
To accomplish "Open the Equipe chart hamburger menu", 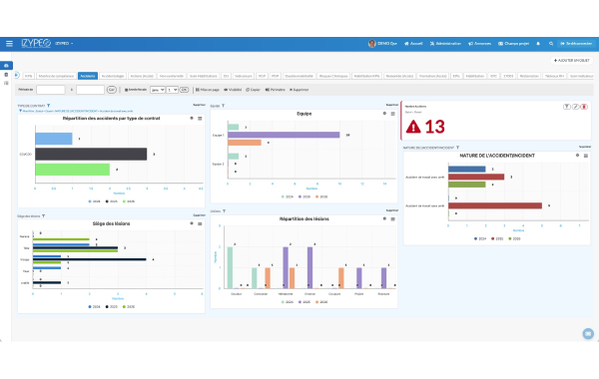I will pyautogui.click(x=392, y=114).
